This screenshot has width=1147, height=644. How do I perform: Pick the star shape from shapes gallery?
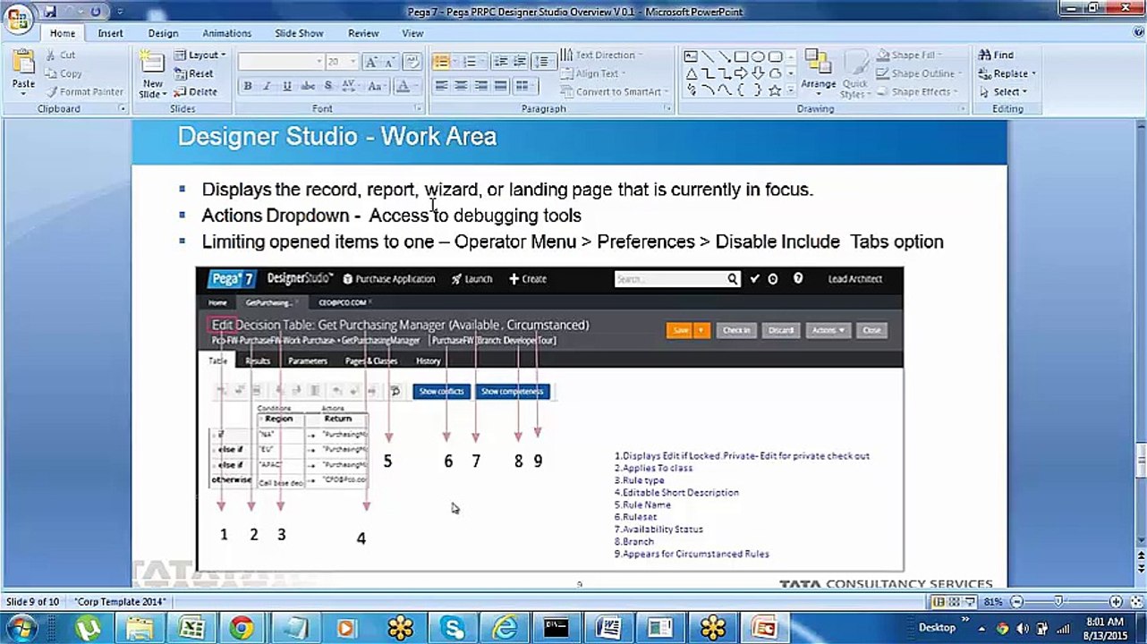(775, 90)
